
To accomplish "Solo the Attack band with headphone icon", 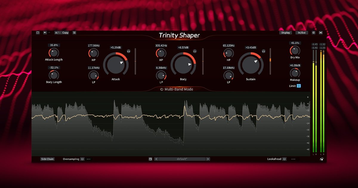I will [x=129, y=51].
